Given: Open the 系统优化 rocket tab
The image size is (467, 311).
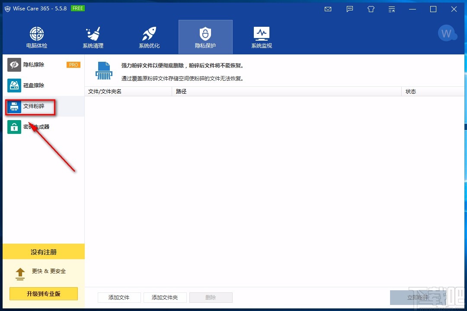Looking at the screenshot, I should [x=149, y=37].
